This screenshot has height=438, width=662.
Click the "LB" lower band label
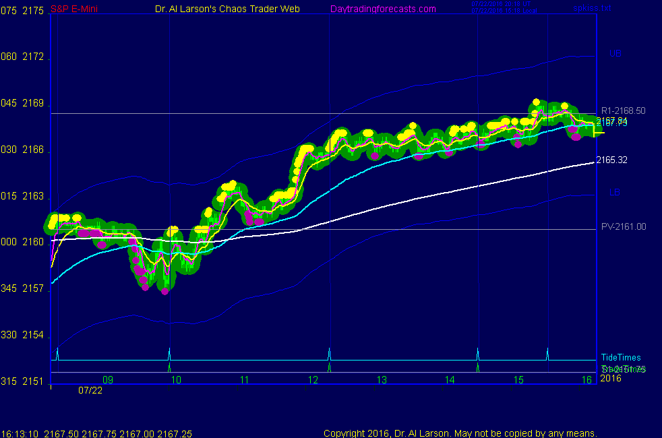tap(614, 193)
